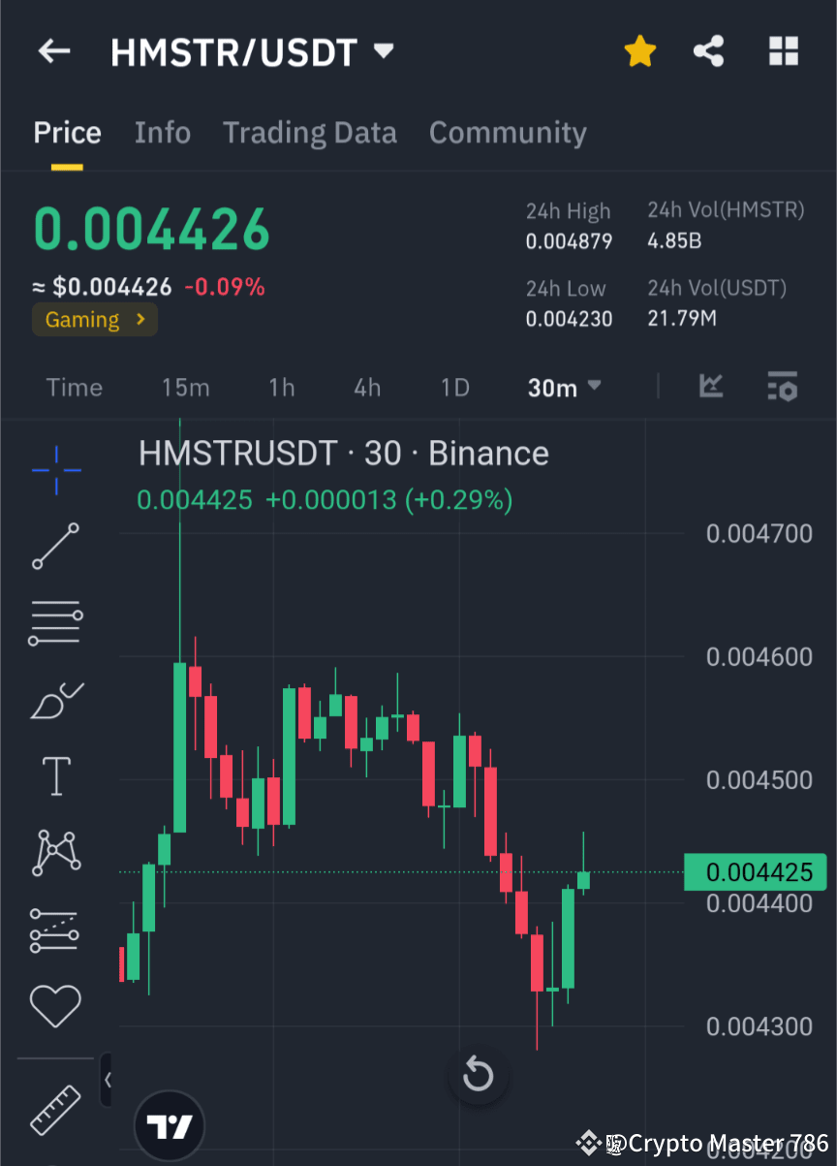Select the text annotation tool
The height and width of the screenshot is (1166, 837).
55,775
